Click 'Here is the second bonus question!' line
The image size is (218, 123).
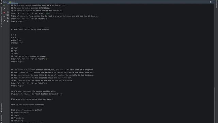point(27,105)
